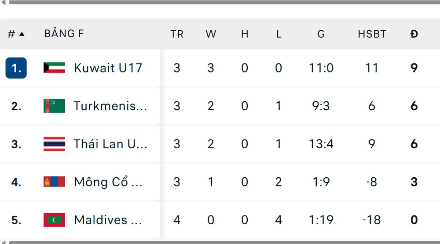This screenshot has height=244, width=440.
Task: Click the Thailand flag icon
Action: tap(54, 144)
